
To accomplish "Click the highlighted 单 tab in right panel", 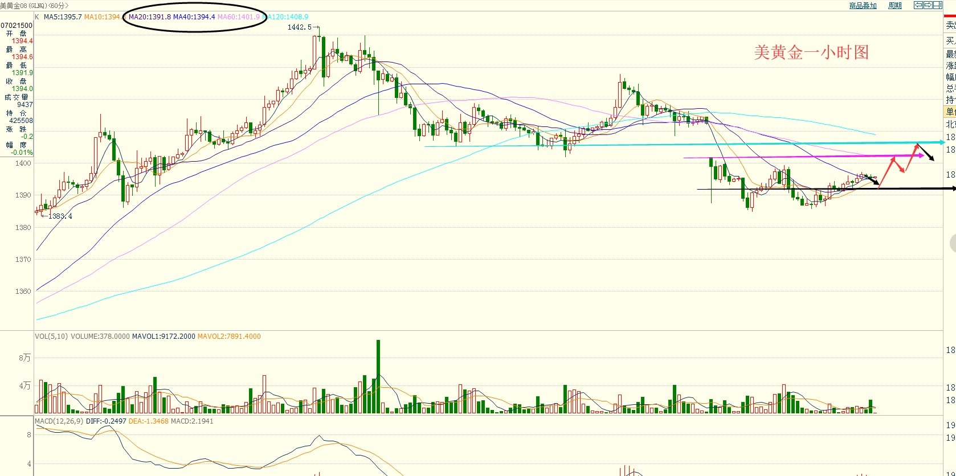I will pyautogui.click(x=950, y=112).
